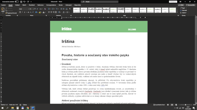Open Windows Start menu
This screenshot has height=110, width=197.
point(2,108)
